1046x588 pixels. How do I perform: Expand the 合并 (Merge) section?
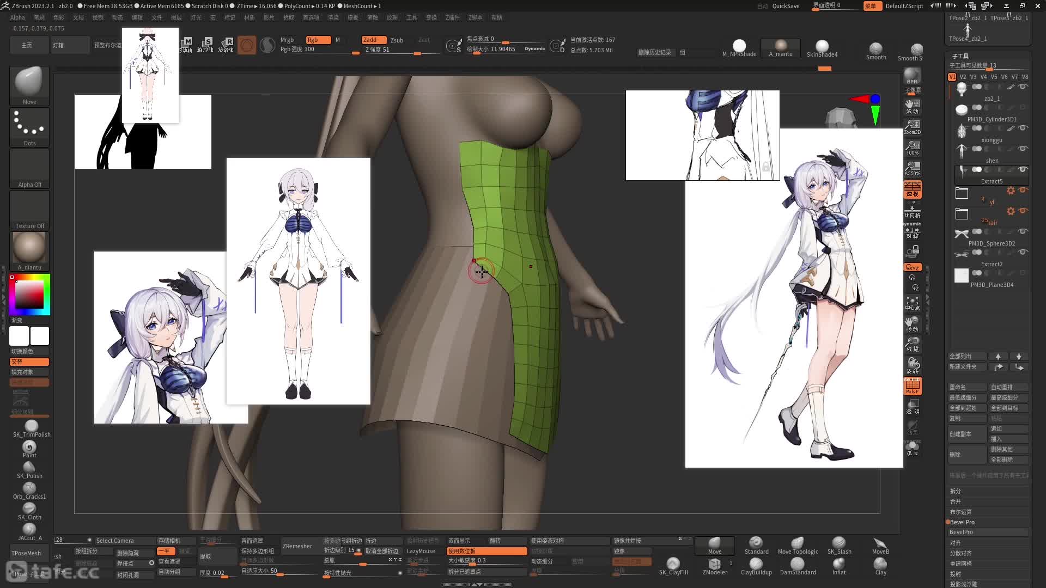(955, 501)
